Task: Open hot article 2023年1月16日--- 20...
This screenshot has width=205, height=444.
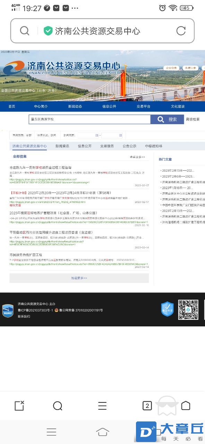Action: coord(178,188)
